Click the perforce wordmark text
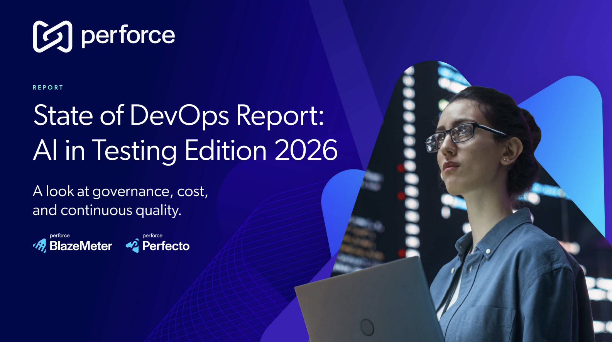 [x=128, y=37]
